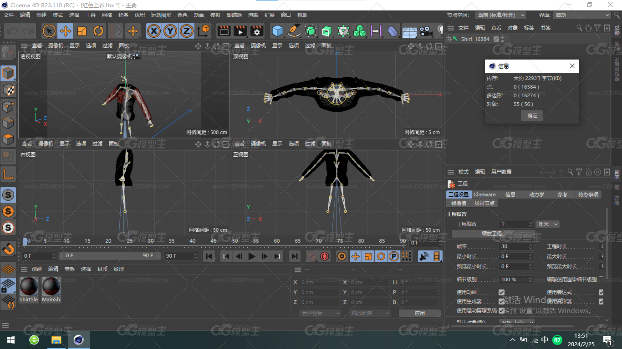Toggle the 使用运动剪辑系统 checkbox

[x=501, y=310]
